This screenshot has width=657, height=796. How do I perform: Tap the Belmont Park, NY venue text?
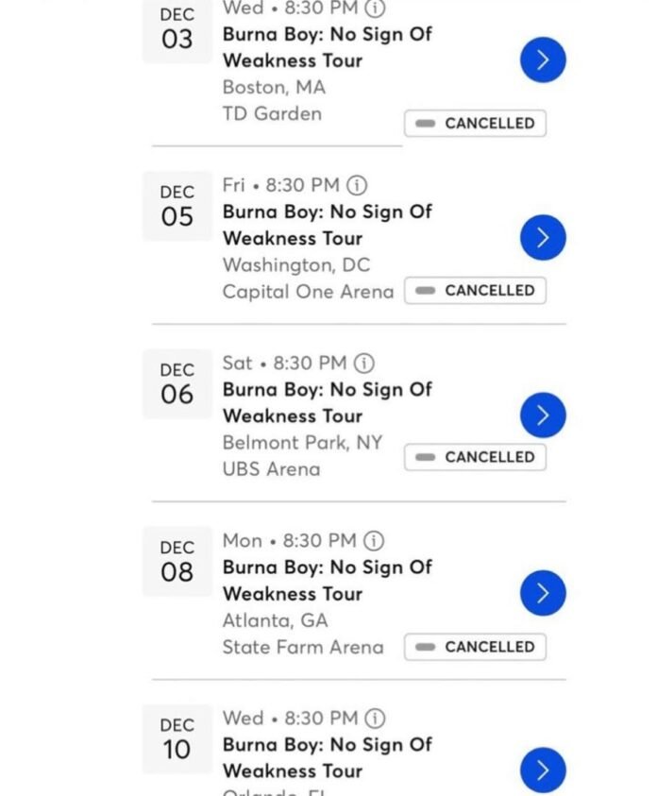302,442
